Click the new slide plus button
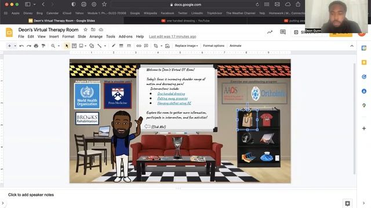The width and height of the screenshot is (371, 208). [9, 46]
